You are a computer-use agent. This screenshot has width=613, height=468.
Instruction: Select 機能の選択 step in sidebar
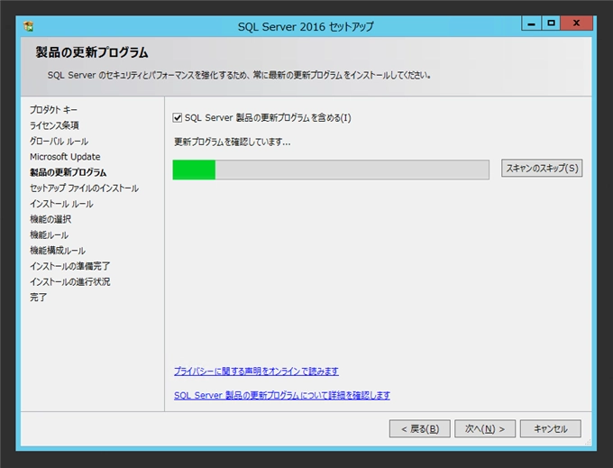(x=50, y=219)
